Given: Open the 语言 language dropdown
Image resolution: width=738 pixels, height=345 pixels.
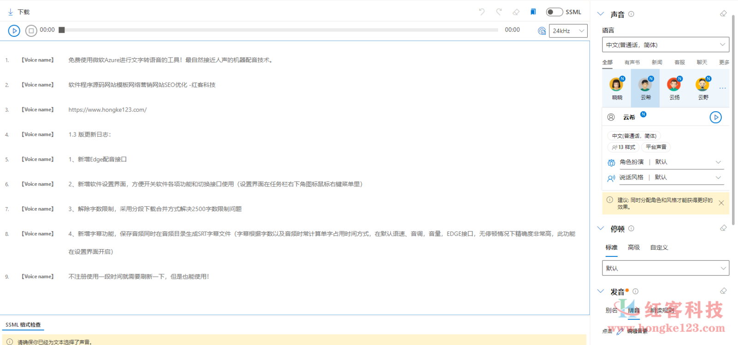Looking at the screenshot, I should 666,45.
